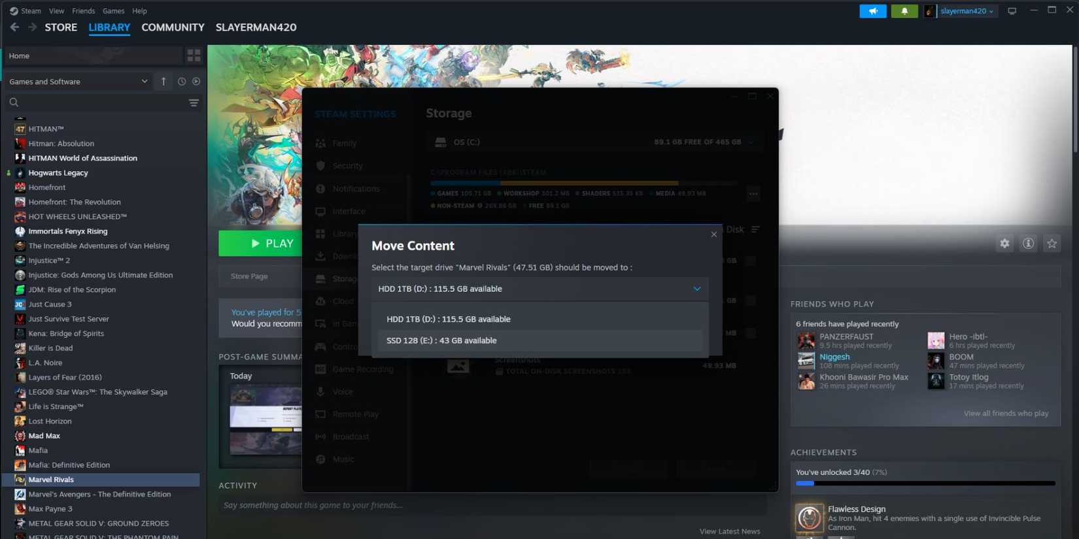This screenshot has width=1079, height=539.
Task: Open View Latest News link
Action: point(730,531)
